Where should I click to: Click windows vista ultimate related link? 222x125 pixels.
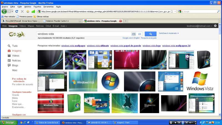98,46
